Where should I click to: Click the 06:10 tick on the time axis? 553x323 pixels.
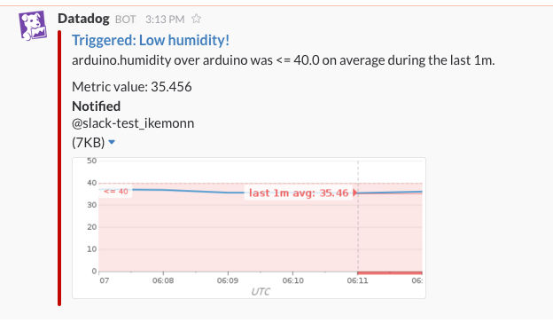click(x=292, y=280)
